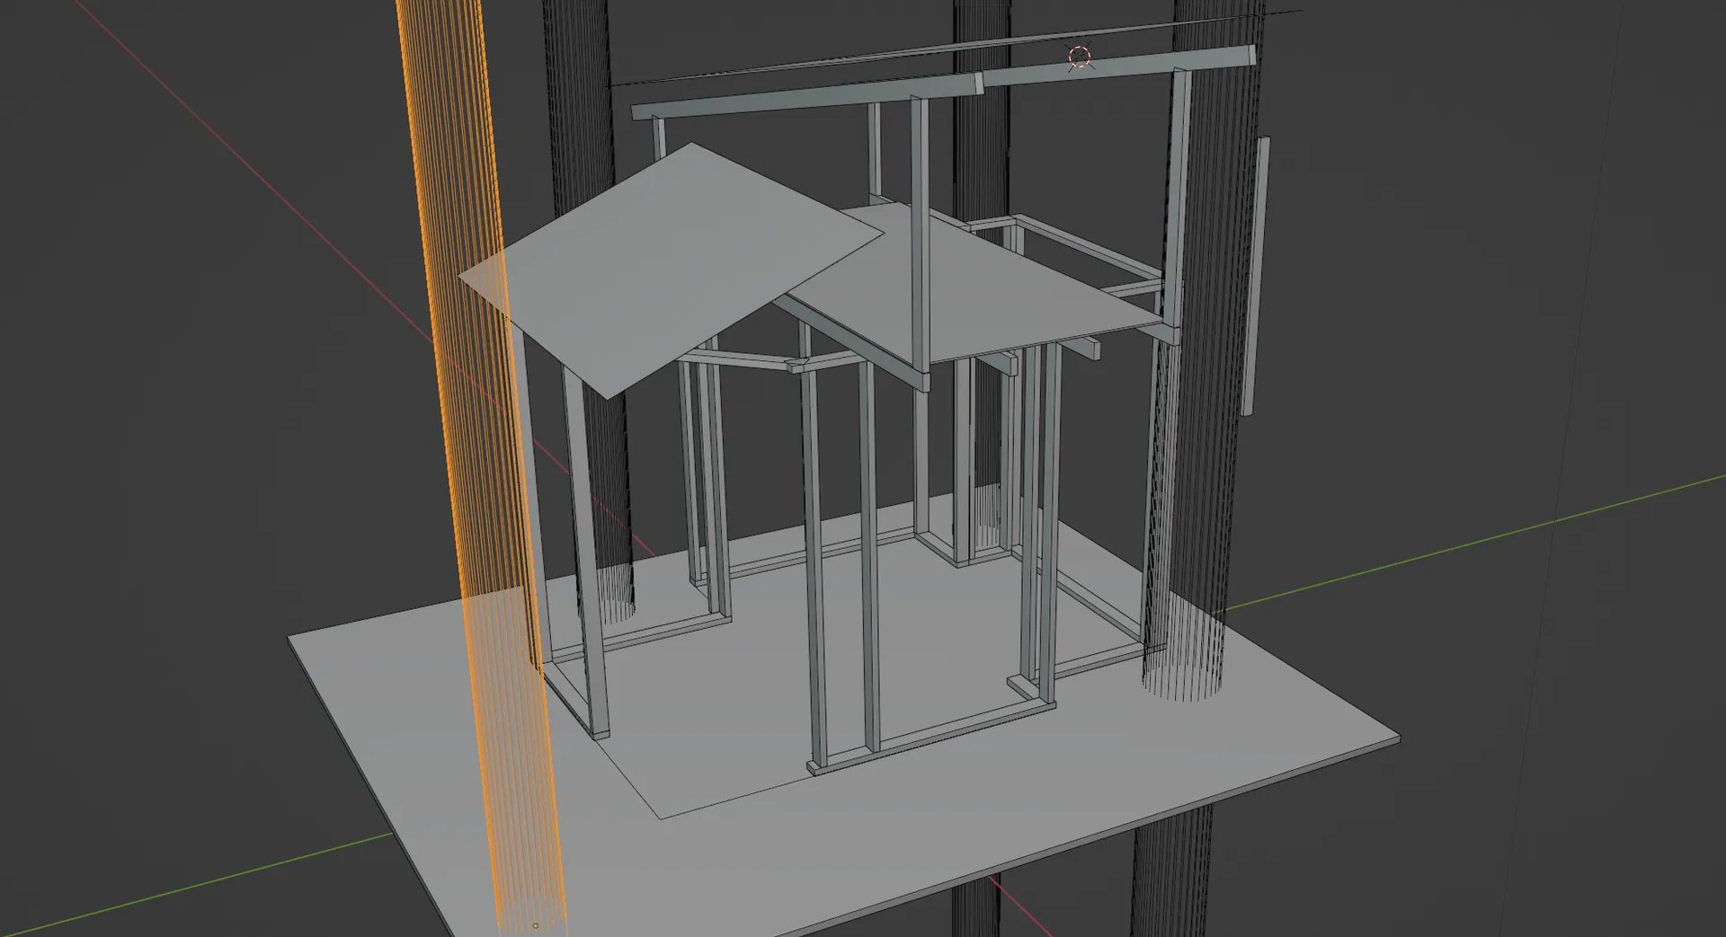Select the orange origin dot at cylinder bottom

coord(536,925)
